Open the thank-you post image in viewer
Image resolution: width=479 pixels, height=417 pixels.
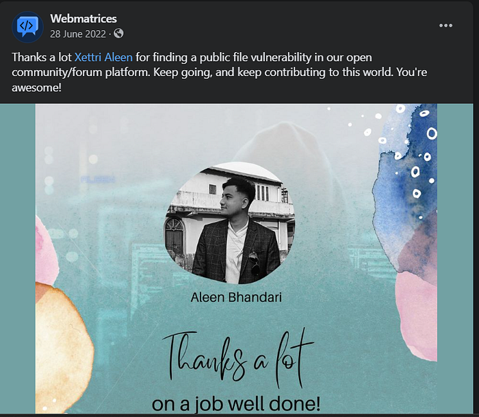tap(237, 259)
